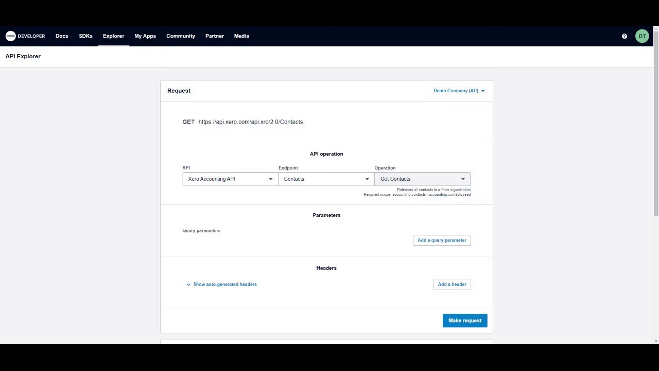
Task: Select the Explorer tab
Action: pos(113,36)
